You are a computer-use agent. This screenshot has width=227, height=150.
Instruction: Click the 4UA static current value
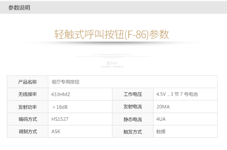[x=161, y=119]
